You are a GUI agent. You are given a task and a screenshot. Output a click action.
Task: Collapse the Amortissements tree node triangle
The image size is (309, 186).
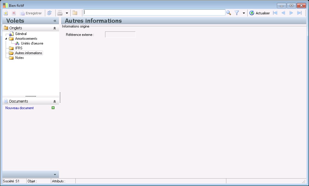(x=6, y=39)
